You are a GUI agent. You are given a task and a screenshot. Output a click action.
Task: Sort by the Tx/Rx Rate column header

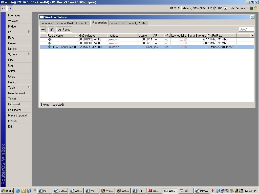(222, 35)
